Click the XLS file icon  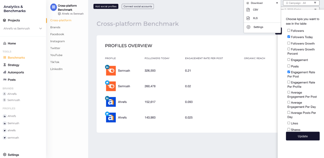[248, 18]
